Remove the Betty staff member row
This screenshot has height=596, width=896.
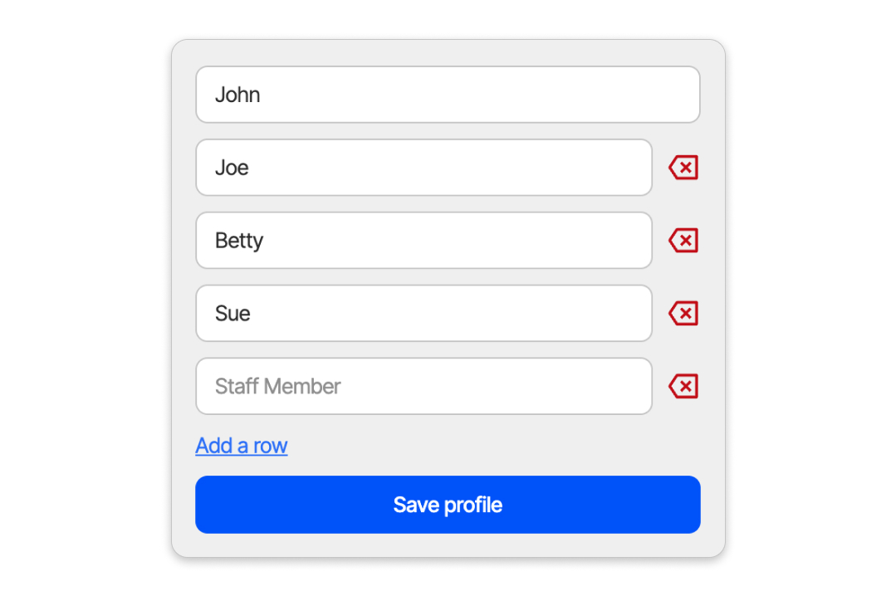(683, 240)
